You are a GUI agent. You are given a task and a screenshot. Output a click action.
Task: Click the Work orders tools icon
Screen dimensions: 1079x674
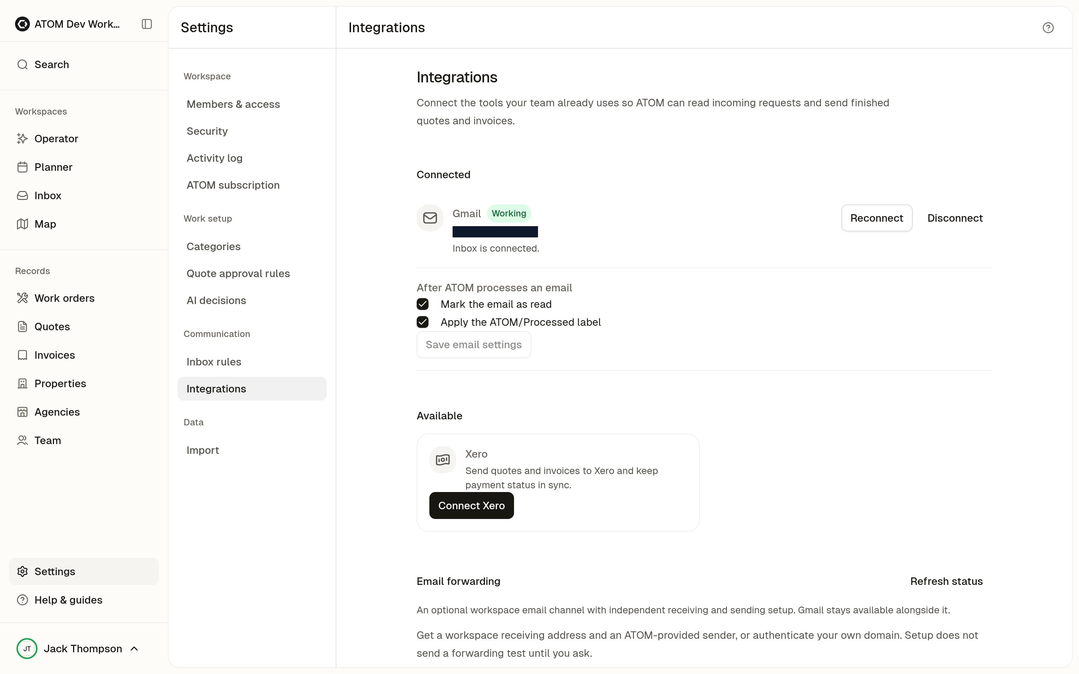[22, 298]
